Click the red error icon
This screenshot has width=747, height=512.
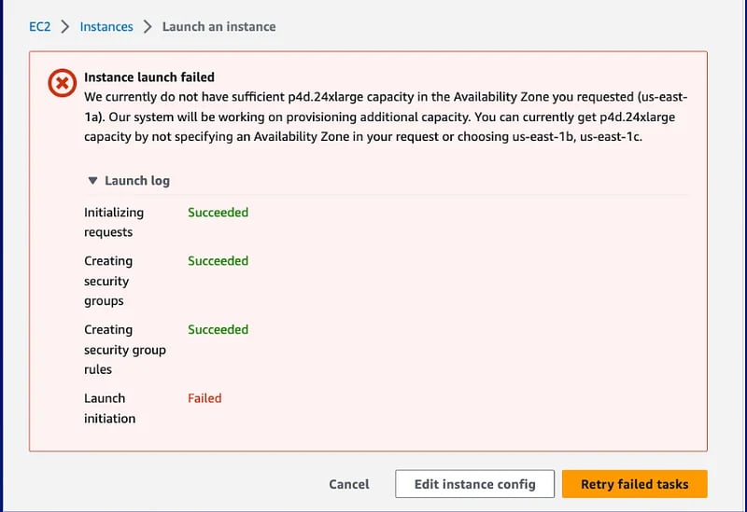click(x=62, y=83)
